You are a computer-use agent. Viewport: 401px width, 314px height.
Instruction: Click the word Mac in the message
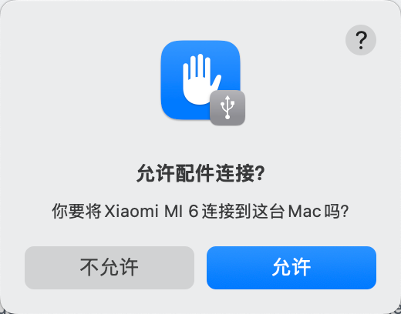pos(305,212)
